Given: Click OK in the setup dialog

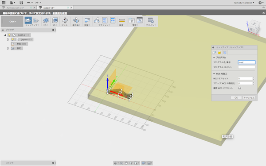Looking at the screenshot, I should point(236,98).
